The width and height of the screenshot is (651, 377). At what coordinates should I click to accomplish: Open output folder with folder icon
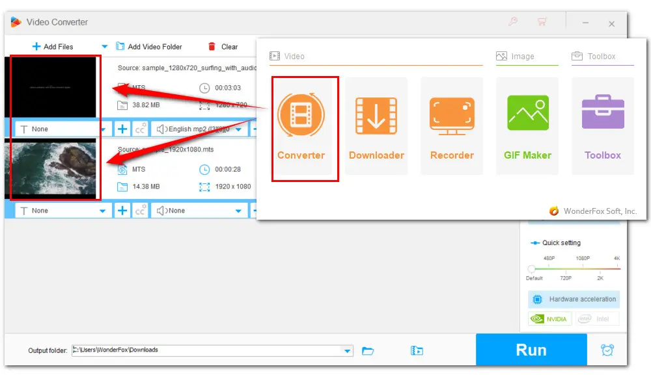pos(368,351)
